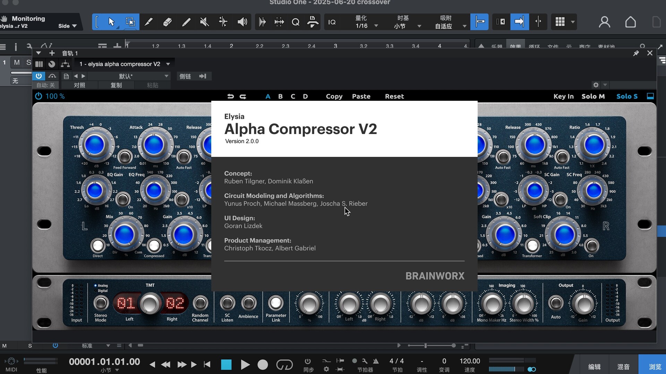Open the 编辑 edit view

[594, 366]
